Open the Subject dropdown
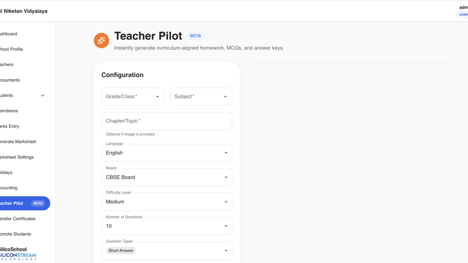This screenshot has height=263, width=468. click(x=201, y=96)
